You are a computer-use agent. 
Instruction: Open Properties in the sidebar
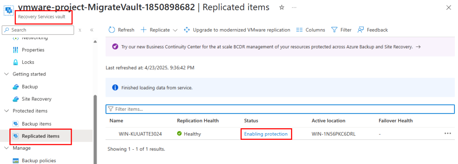pyautogui.click(x=33, y=50)
